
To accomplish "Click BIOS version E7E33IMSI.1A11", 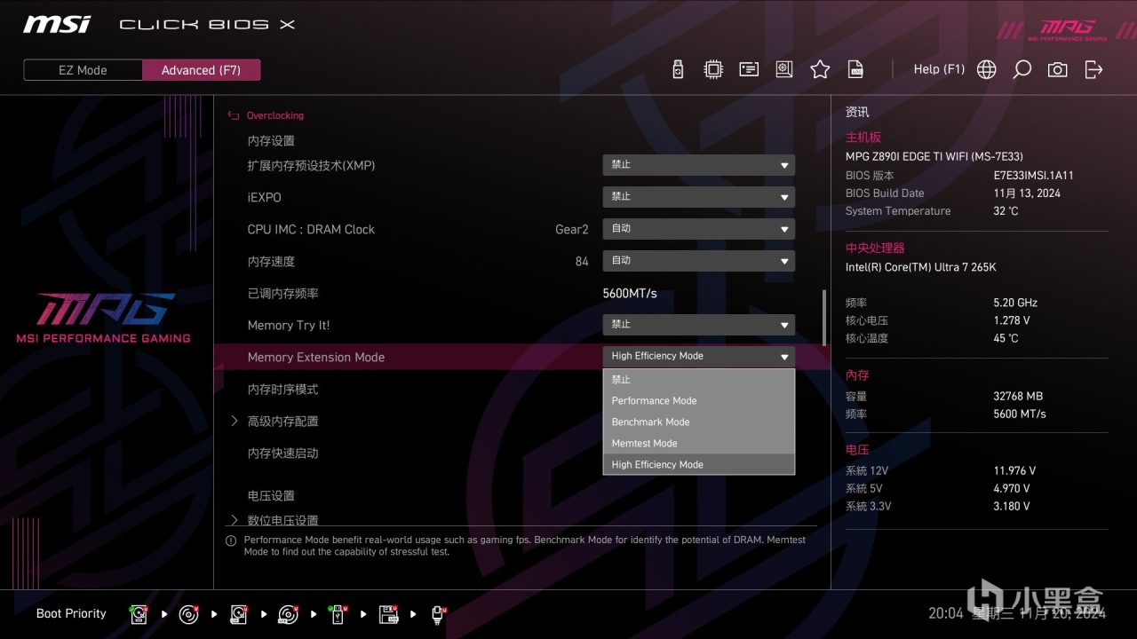I will [x=1033, y=175].
